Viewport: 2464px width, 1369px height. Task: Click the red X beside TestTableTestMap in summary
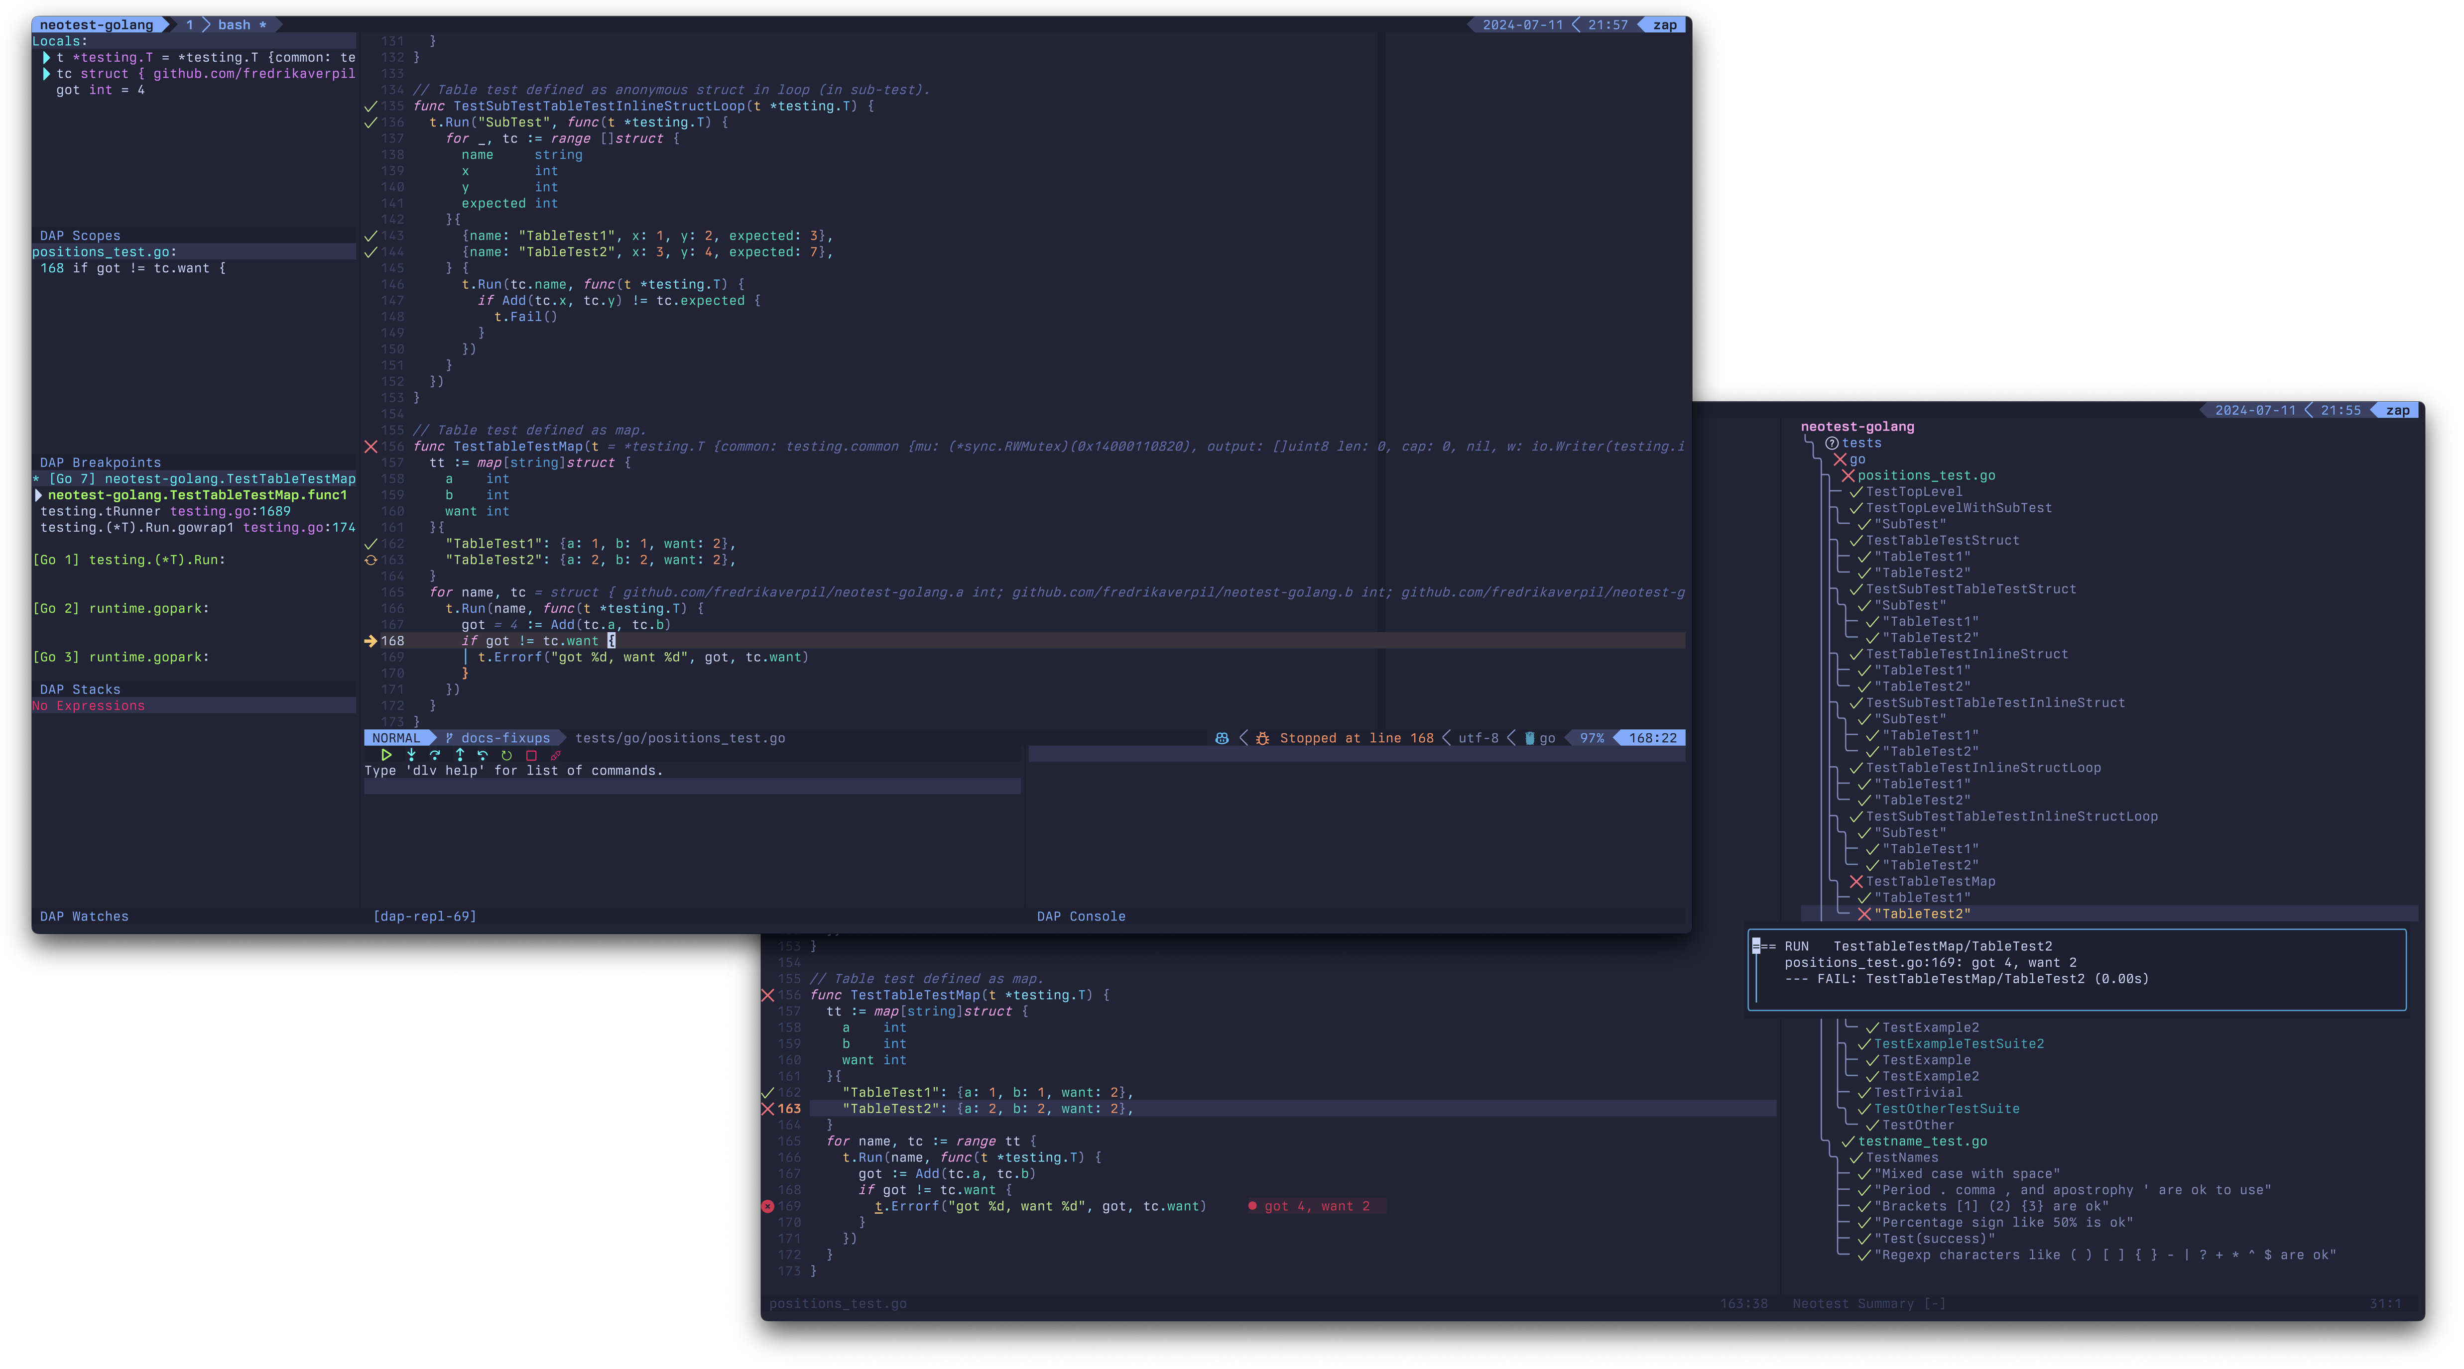coord(1856,882)
